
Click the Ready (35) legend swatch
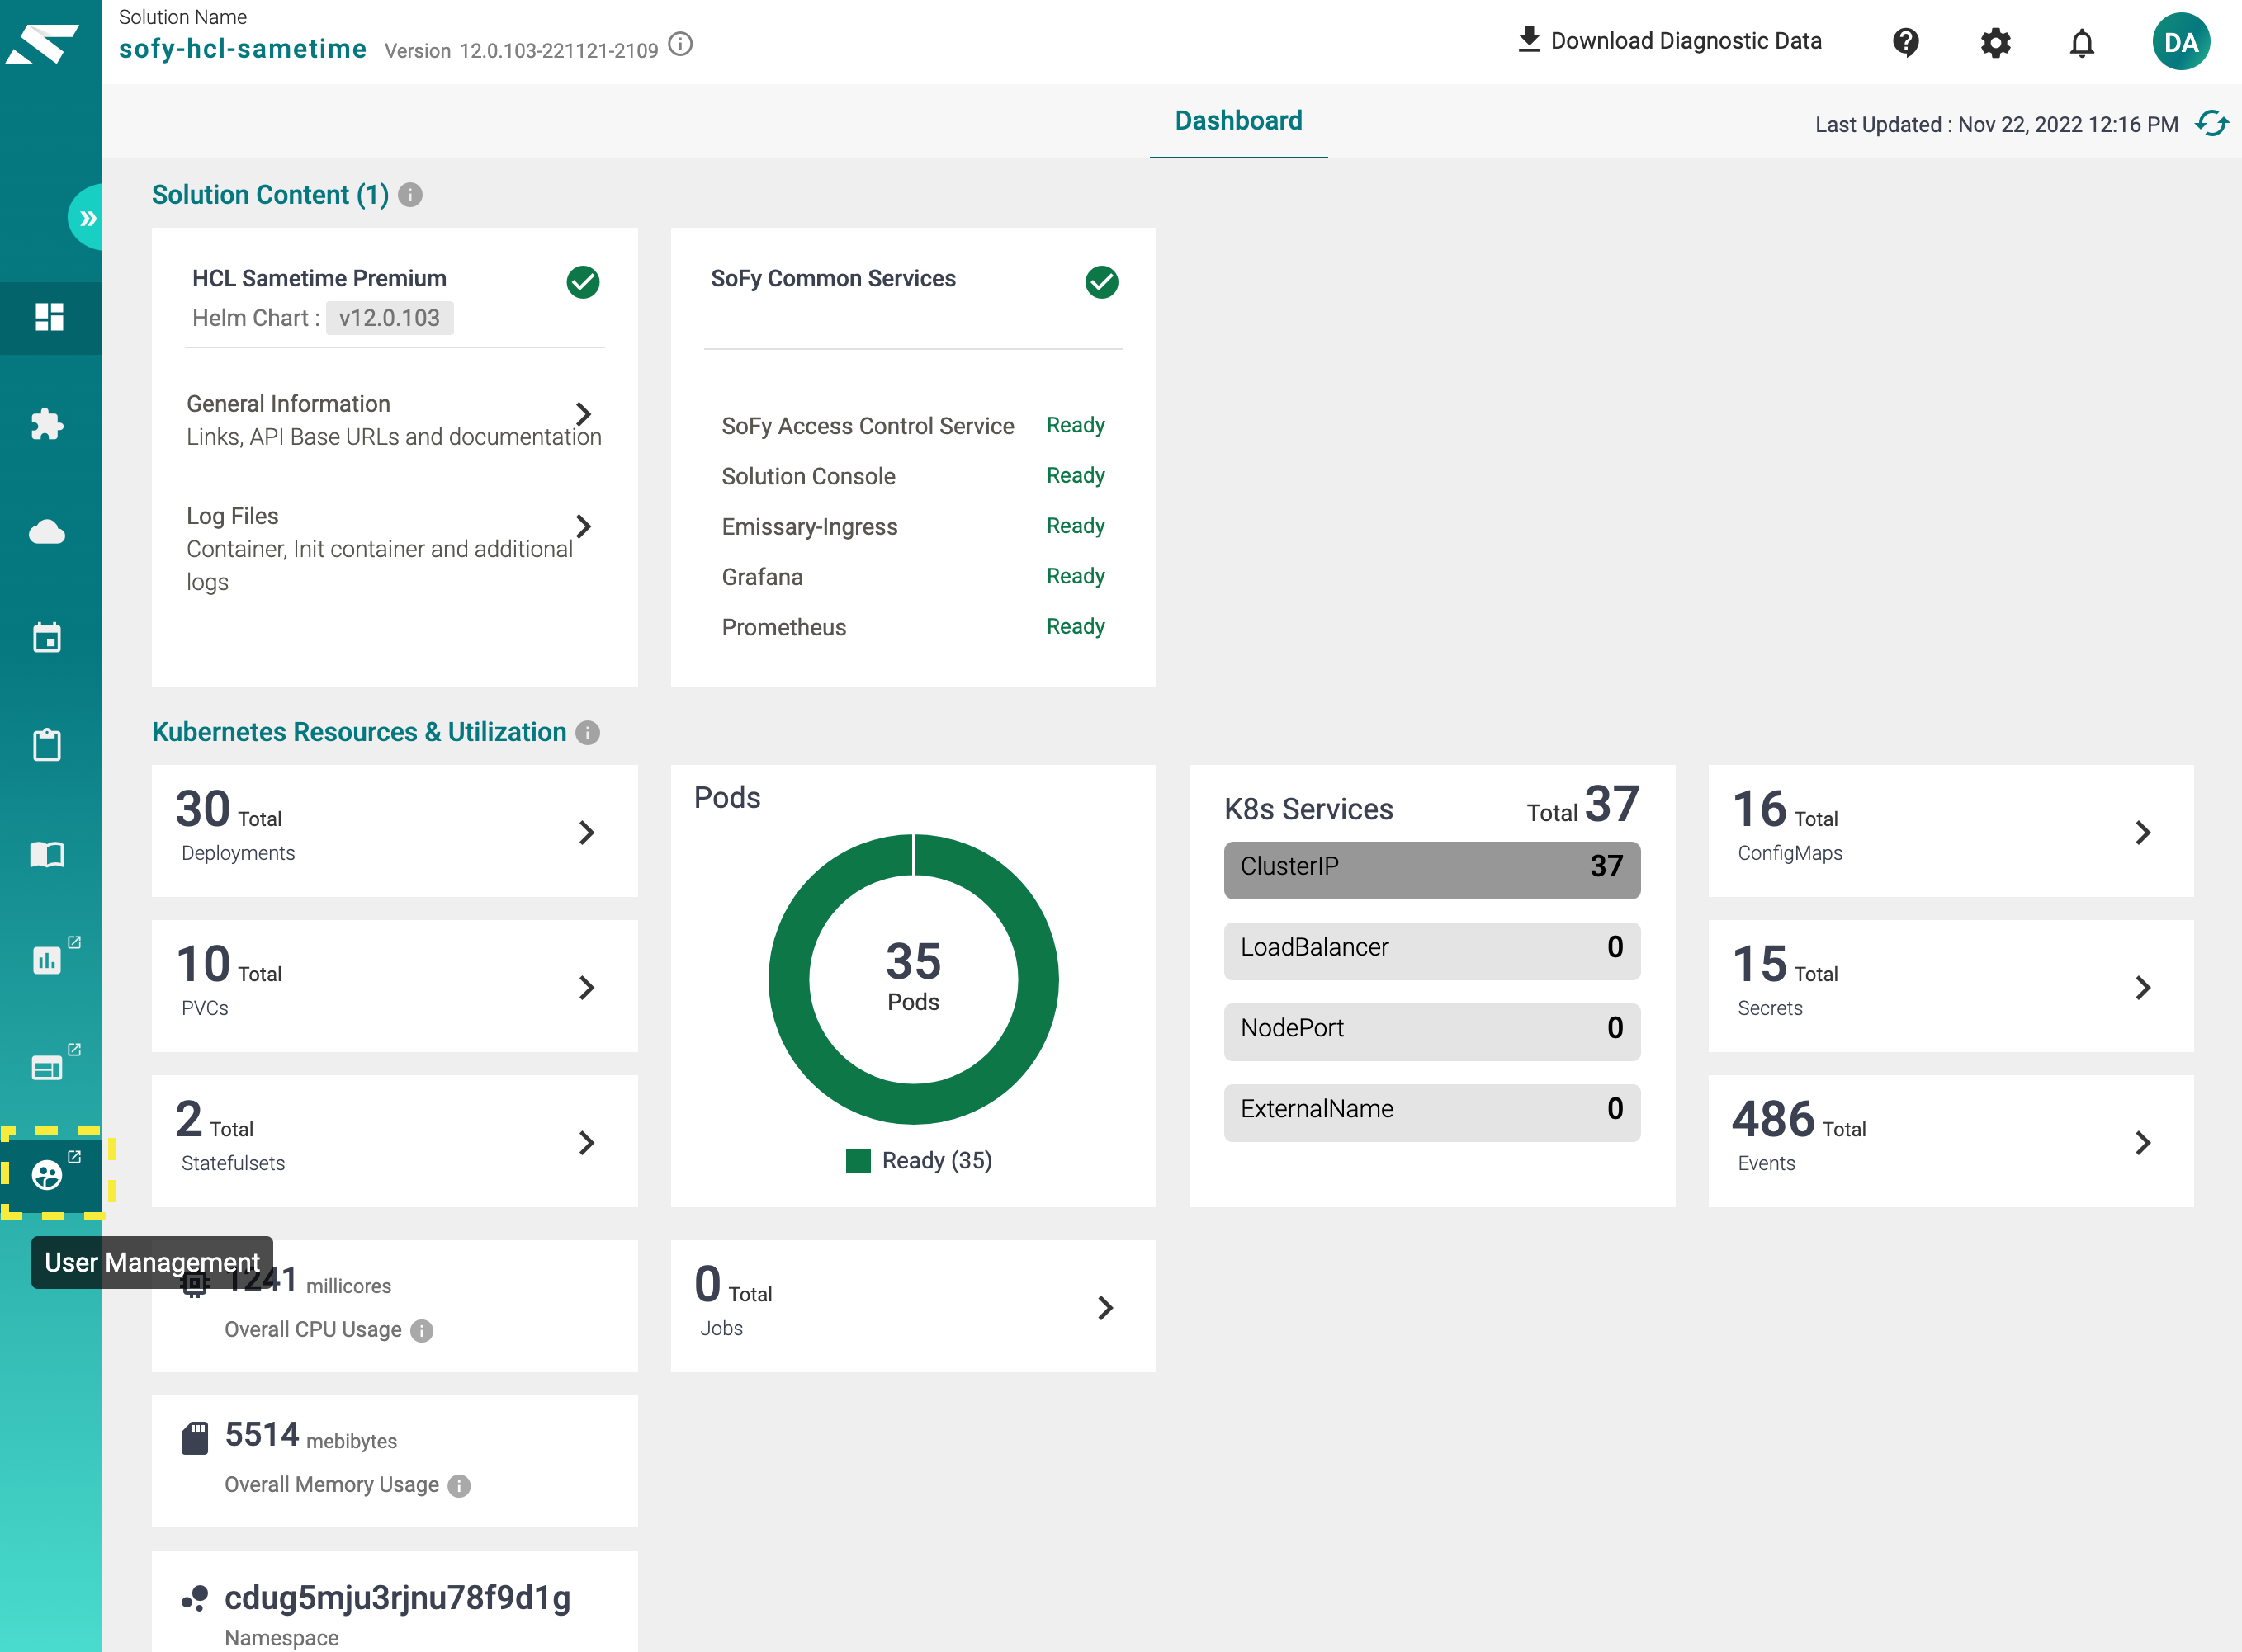858,1160
